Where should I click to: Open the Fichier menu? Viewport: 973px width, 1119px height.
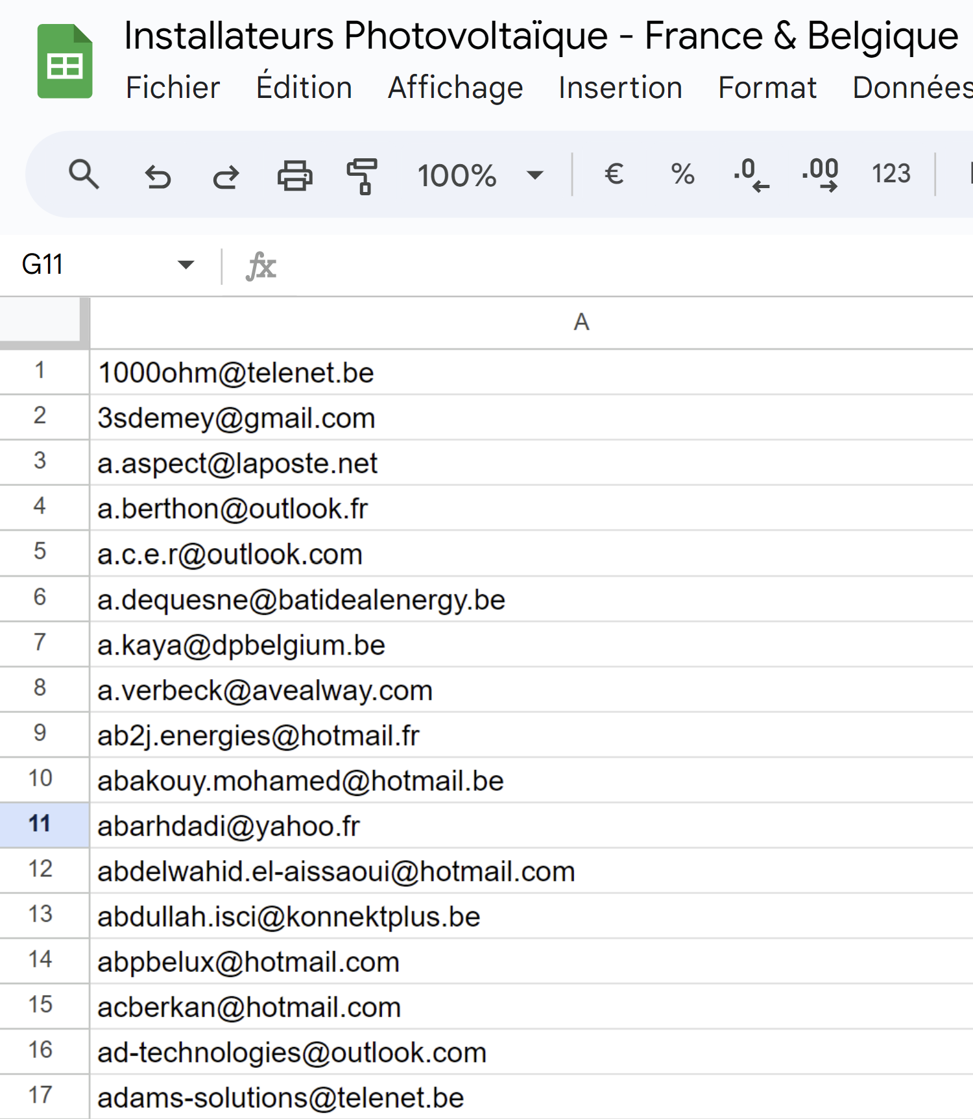point(173,88)
